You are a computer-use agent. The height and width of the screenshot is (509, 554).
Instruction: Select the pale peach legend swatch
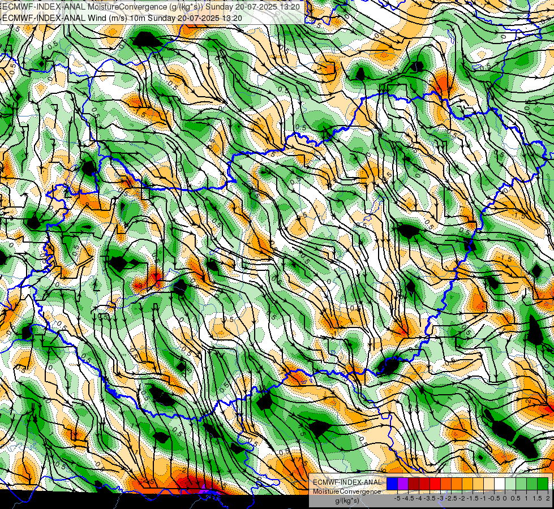tap(489, 484)
